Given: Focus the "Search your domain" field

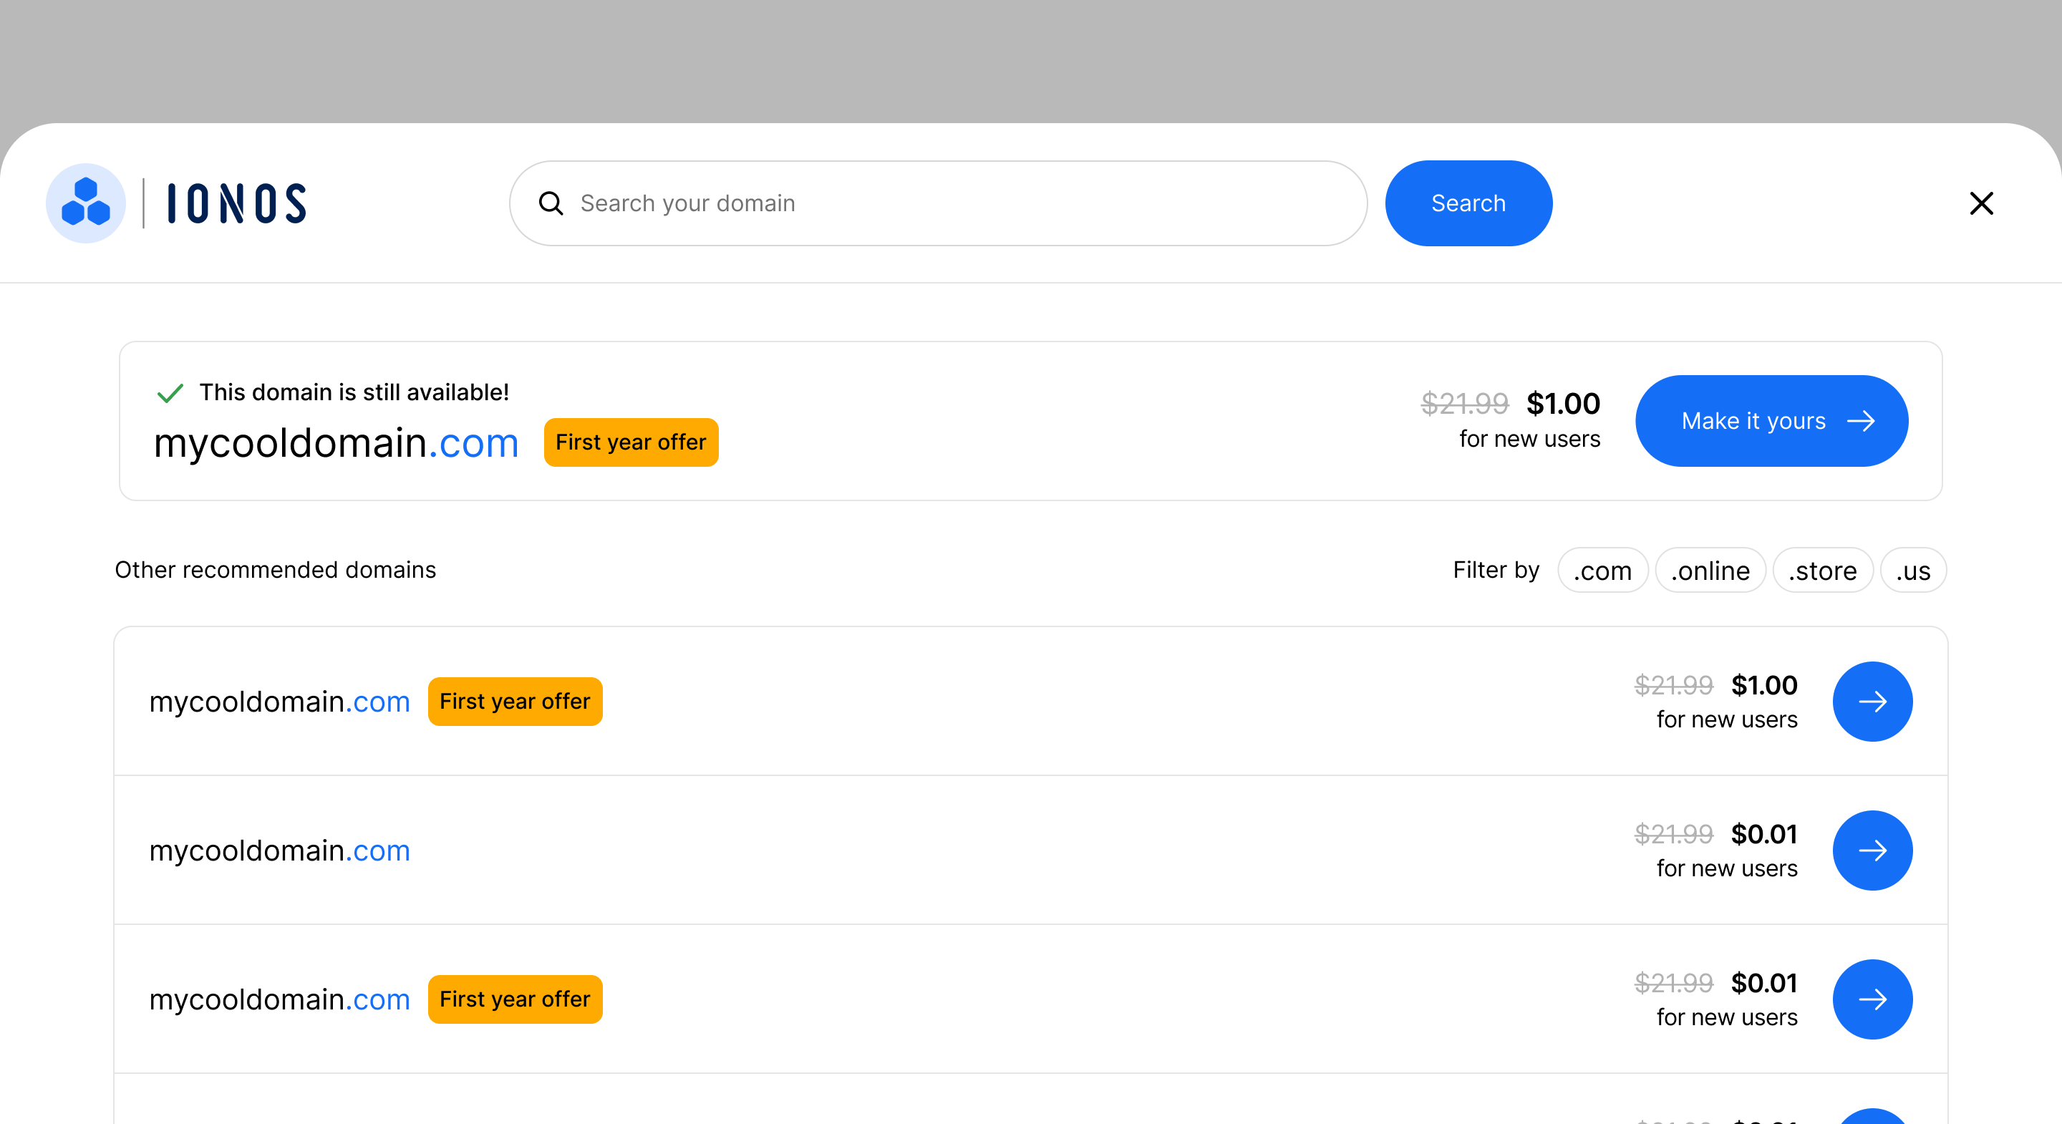Looking at the screenshot, I should tap(938, 203).
